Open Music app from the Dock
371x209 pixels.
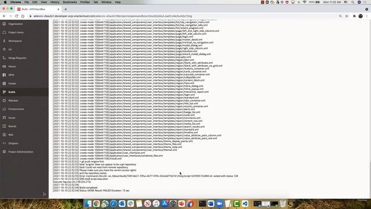pos(156,204)
